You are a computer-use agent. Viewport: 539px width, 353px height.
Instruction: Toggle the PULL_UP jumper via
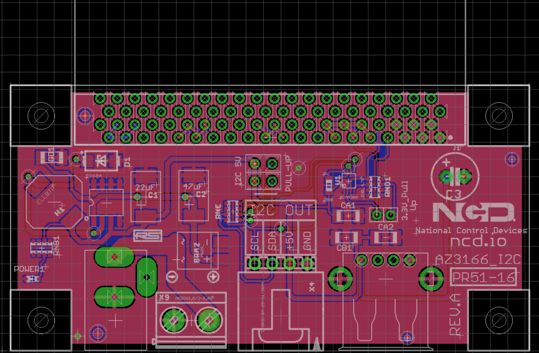click(x=299, y=167)
